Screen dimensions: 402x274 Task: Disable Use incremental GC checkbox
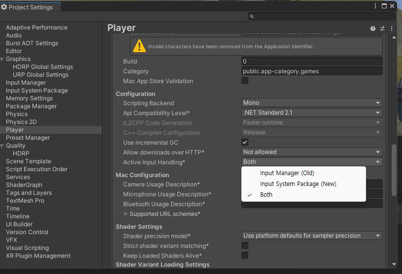point(245,142)
